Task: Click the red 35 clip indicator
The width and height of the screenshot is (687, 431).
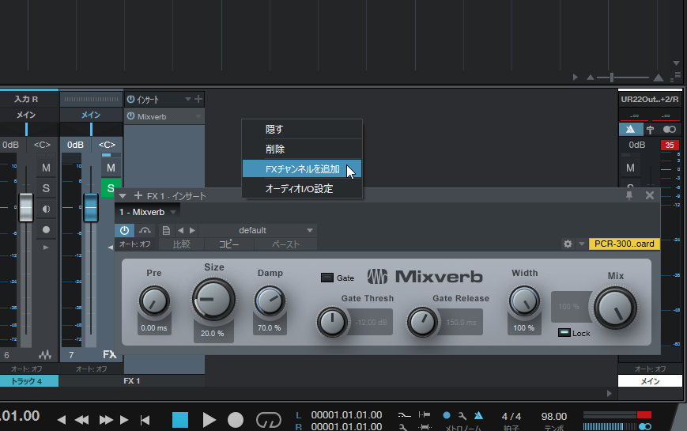Action: pos(670,146)
